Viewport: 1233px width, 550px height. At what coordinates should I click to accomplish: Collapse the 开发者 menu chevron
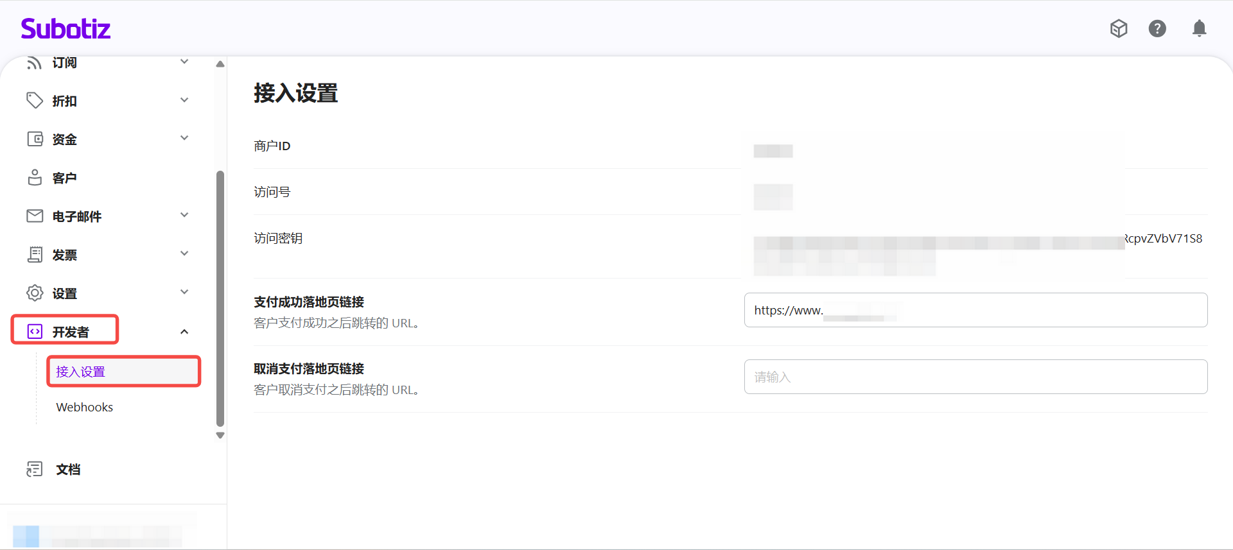point(184,332)
